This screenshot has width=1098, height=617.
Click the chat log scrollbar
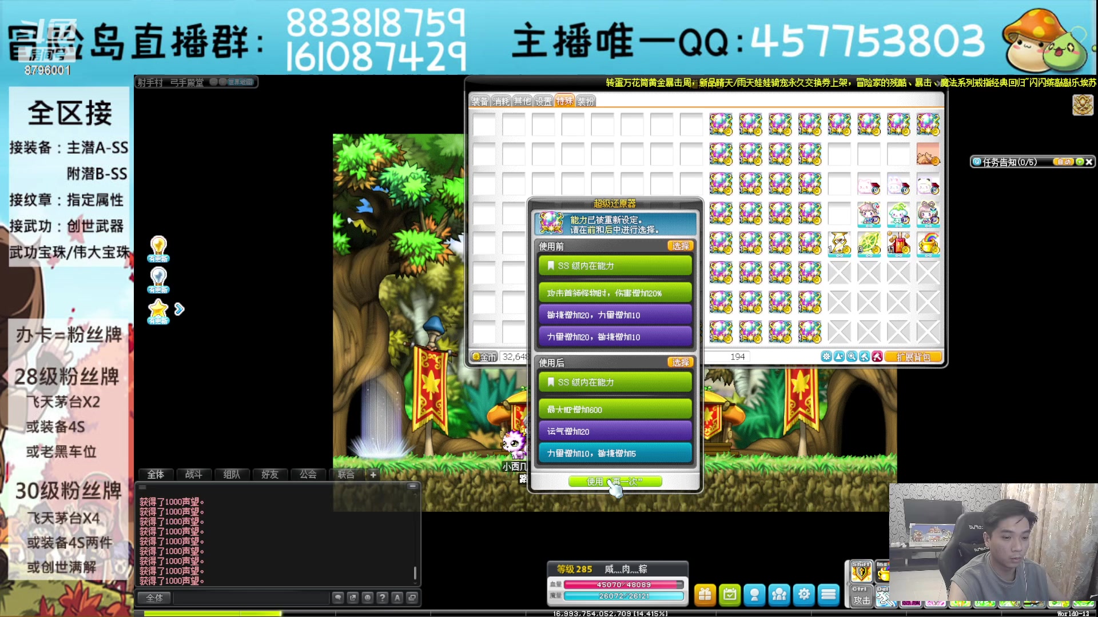(415, 572)
